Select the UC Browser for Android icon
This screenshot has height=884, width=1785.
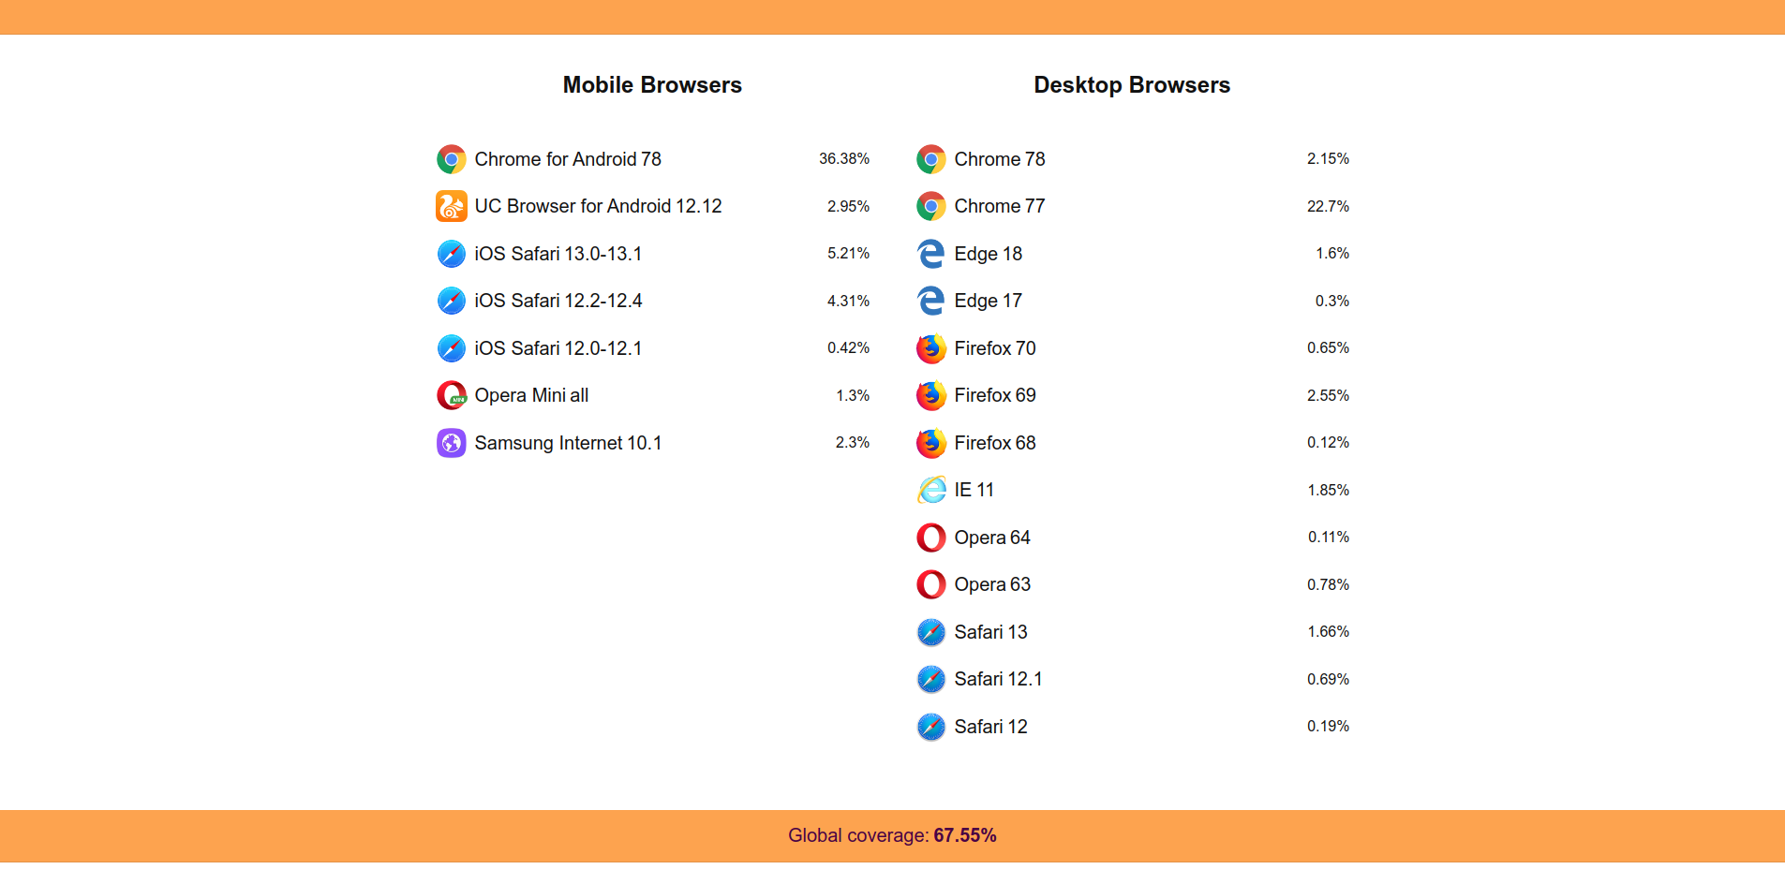pos(452,206)
